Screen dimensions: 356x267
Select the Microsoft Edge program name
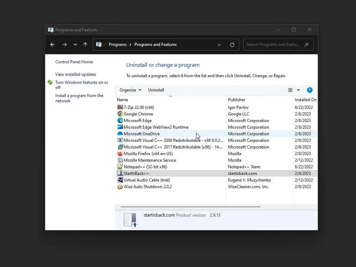(x=138, y=121)
